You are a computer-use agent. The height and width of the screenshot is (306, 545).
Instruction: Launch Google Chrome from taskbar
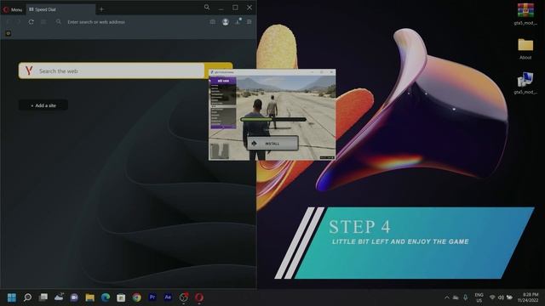pos(136,297)
